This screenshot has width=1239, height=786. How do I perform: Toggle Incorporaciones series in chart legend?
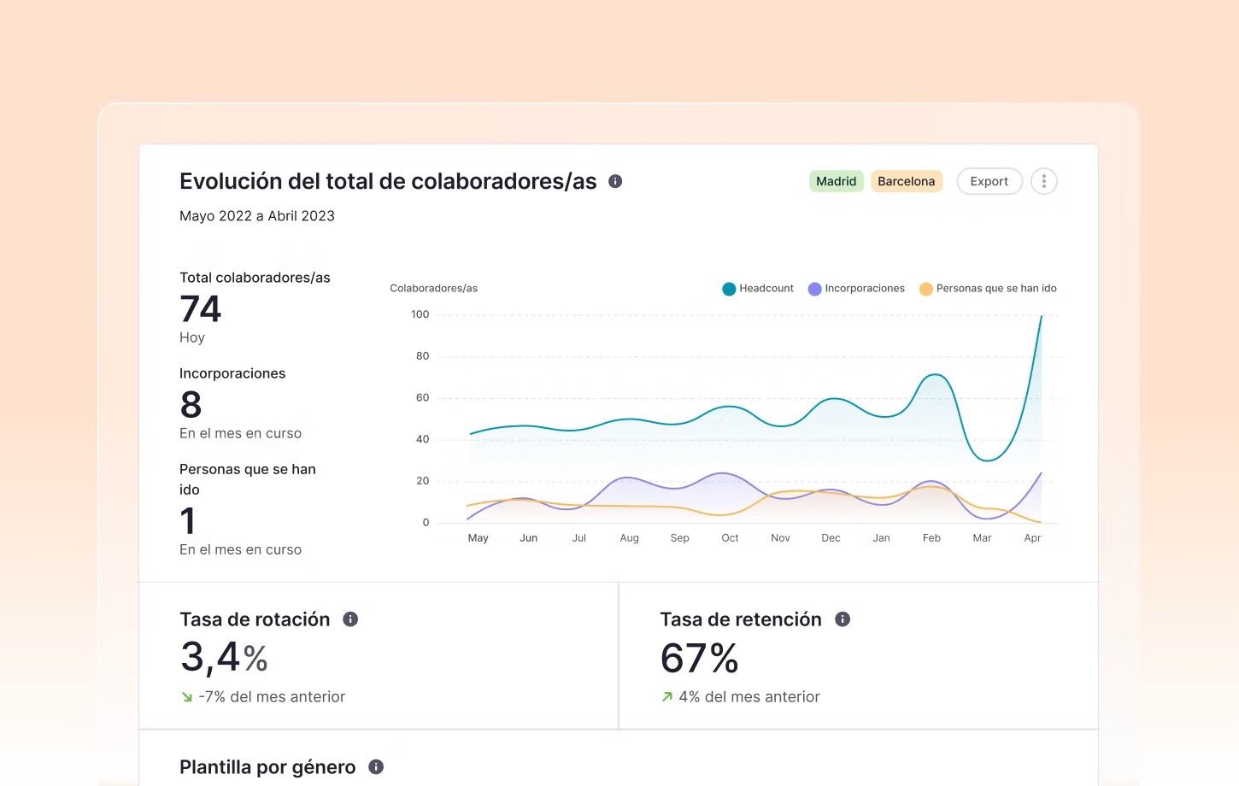click(x=856, y=289)
